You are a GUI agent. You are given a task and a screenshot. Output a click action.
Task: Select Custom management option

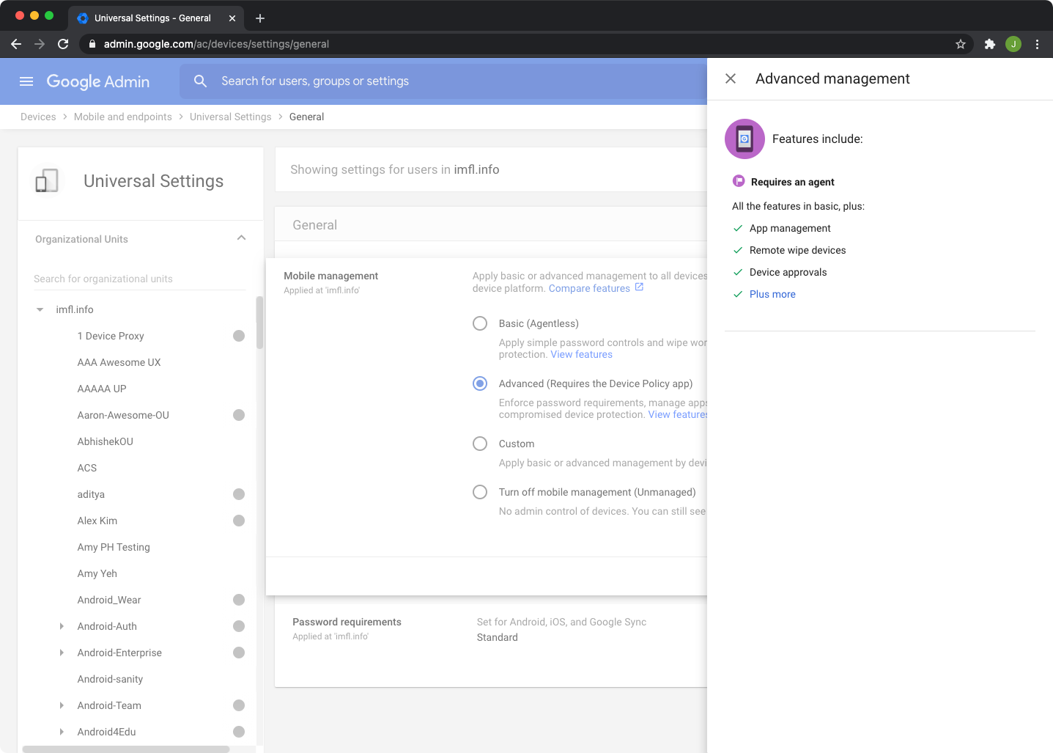click(480, 444)
